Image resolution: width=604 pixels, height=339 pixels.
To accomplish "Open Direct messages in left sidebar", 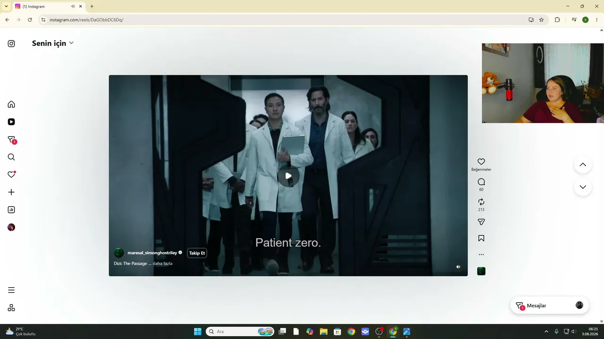I will tap(12, 140).
